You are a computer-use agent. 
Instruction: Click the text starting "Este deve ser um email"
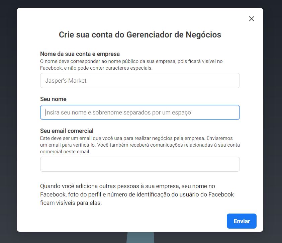[x=140, y=145]
